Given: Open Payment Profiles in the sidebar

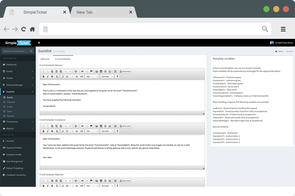Looking at the screenshot, I should 18,148.
